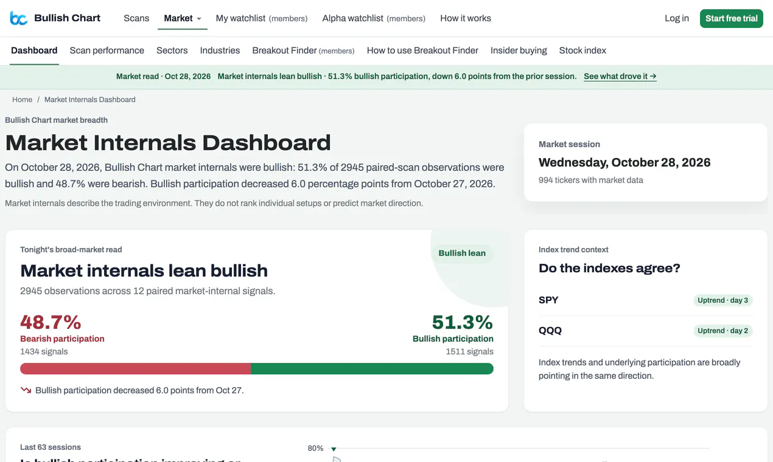The width and height of the screenshot is (773, 462).
Task: Click the SPY Uptrend day 3 badge
Action: [722, 300]
